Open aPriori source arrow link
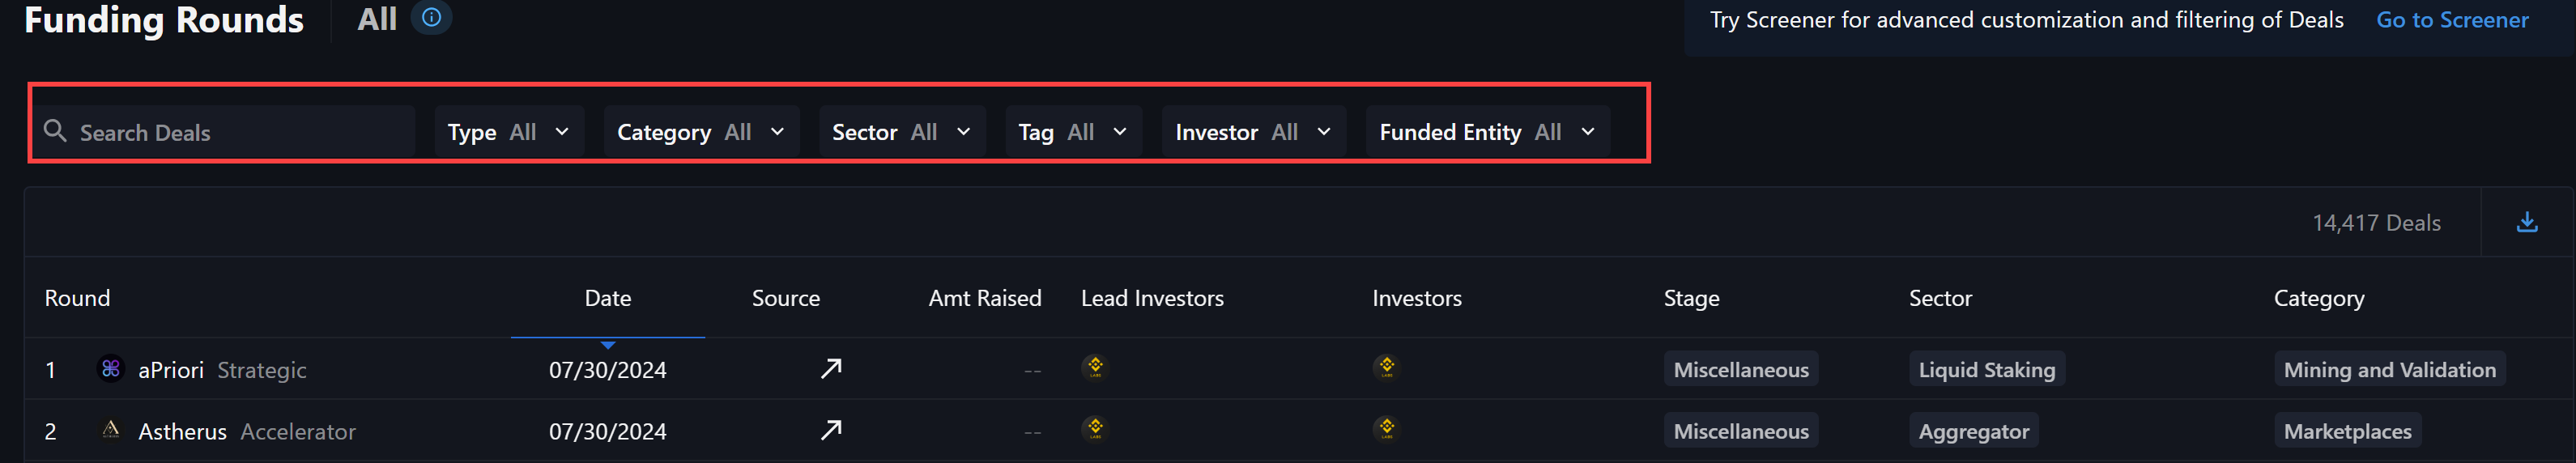The image size is (2576, 463). point(831,369)
